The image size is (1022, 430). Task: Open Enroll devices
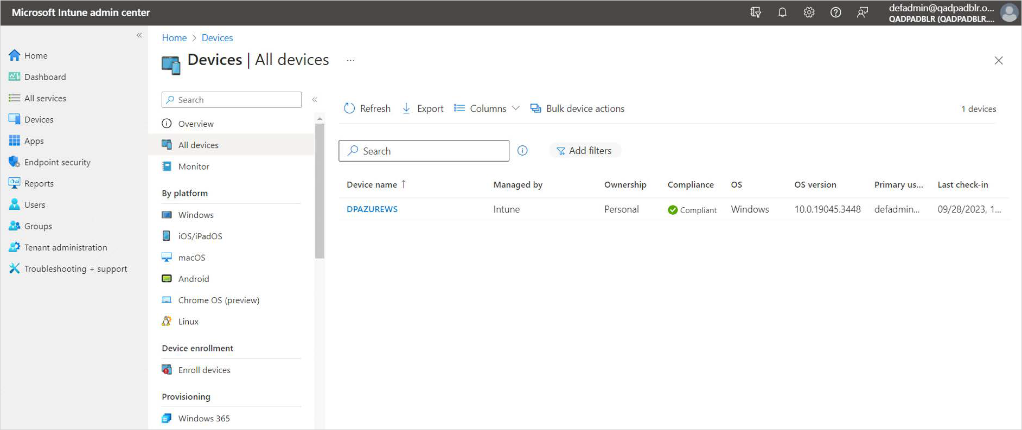click(196, 370)
